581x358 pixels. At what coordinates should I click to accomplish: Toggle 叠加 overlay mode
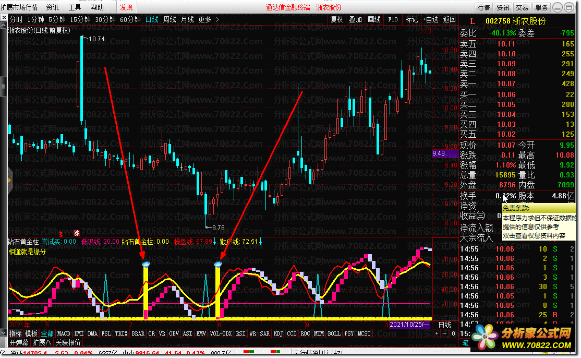[355, 20]
